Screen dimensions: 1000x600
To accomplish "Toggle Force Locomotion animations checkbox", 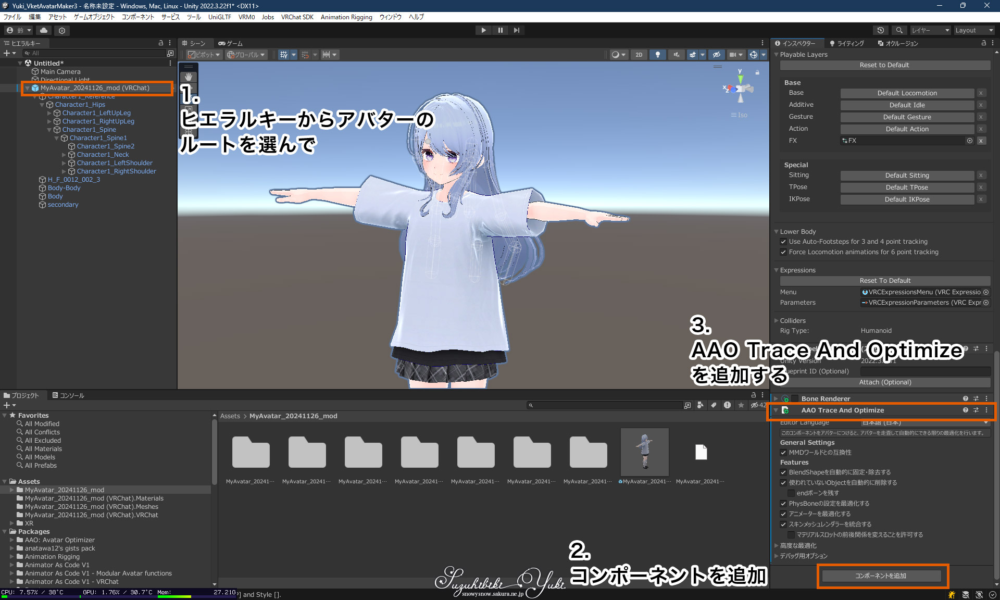I will (783, 252).
